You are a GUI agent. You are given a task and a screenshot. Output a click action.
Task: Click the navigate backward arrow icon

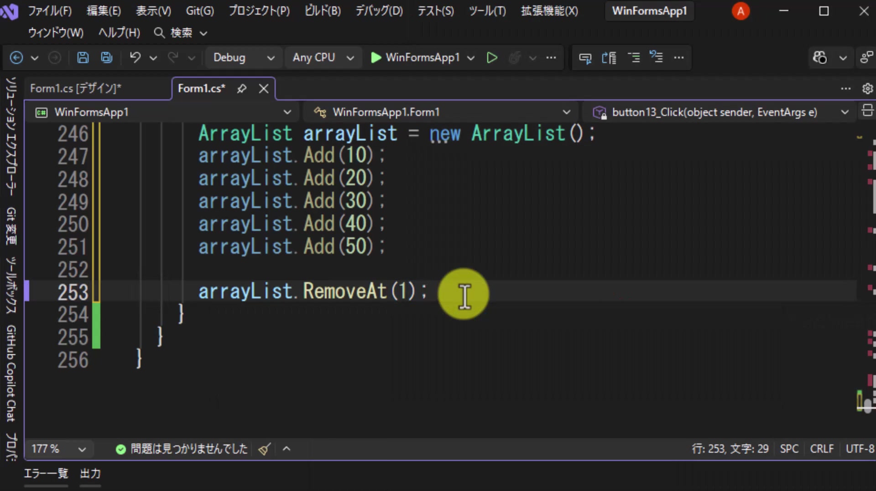coord(16,57)
